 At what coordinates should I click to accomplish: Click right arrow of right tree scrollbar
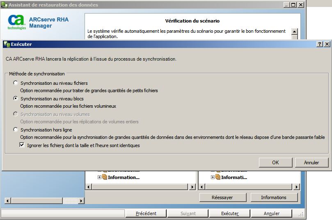point(296,187)
